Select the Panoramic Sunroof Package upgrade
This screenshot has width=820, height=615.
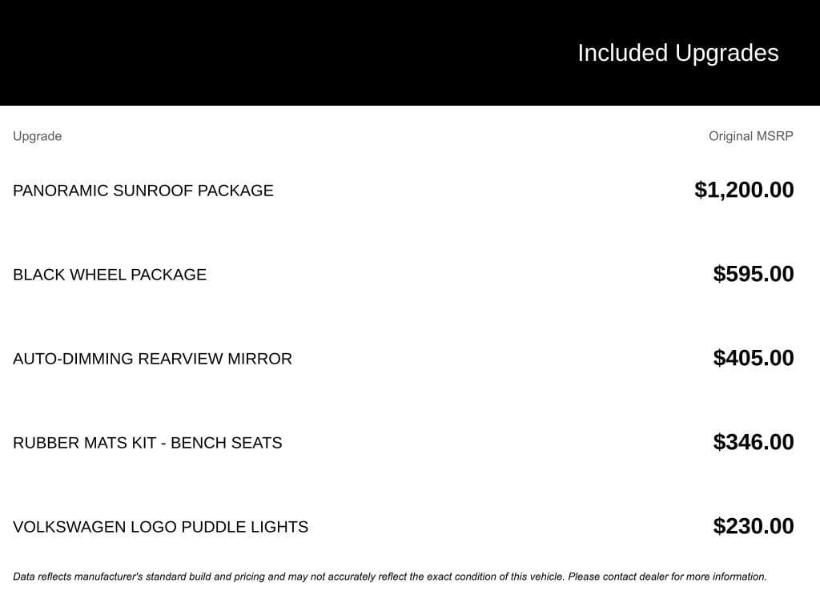coord(143,191)
